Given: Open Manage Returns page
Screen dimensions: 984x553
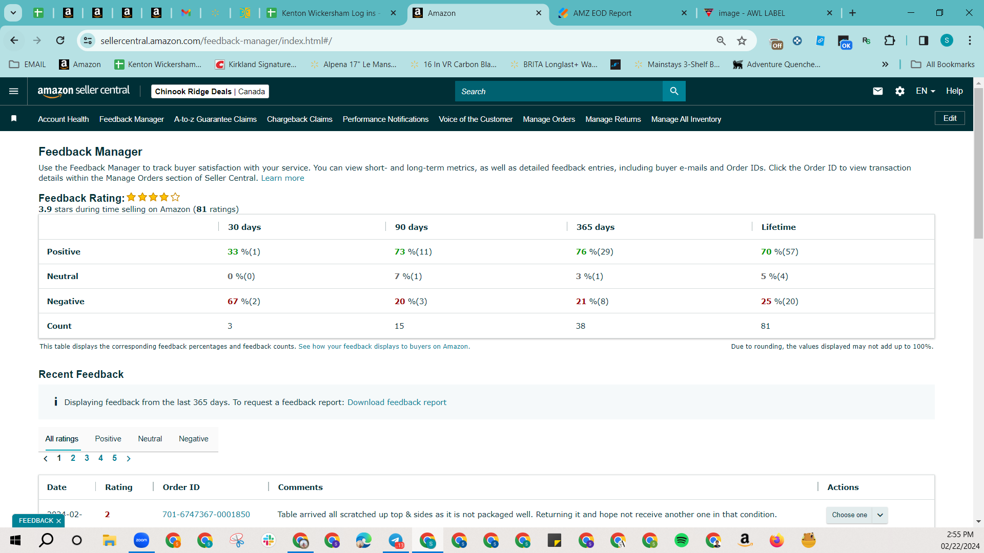Looking at the screenshot, I should pyautogui.click(x=613, y=119).
